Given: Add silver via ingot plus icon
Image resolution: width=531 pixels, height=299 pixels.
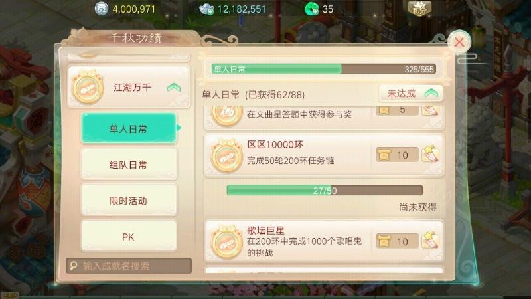Looking at the screenshot, I should click(206, 9).
